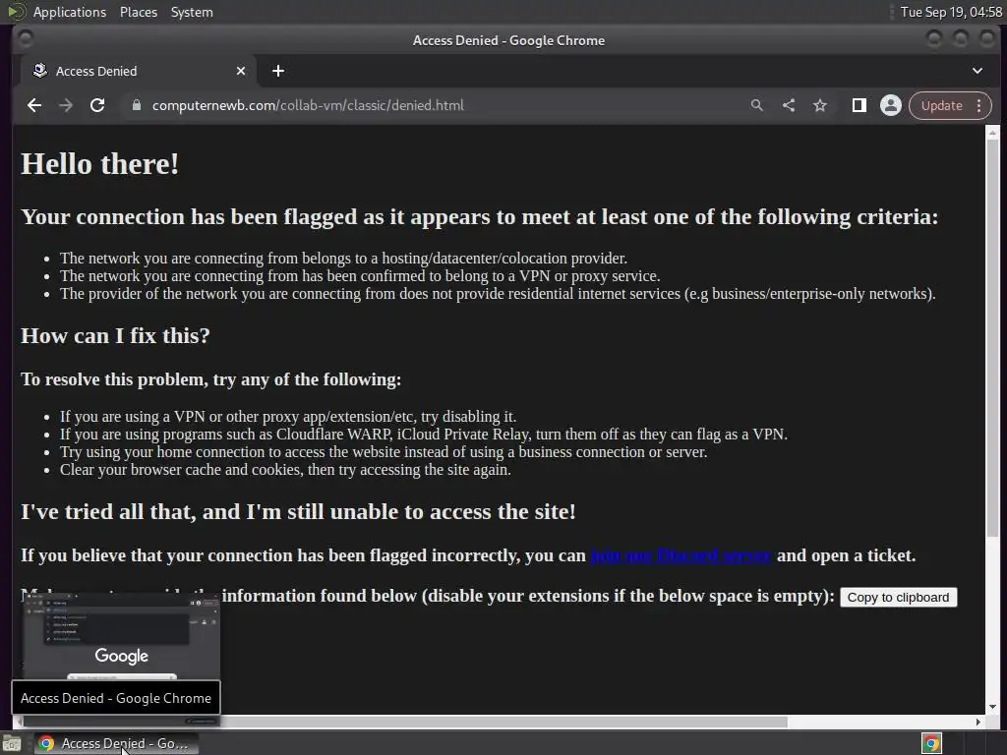
Task: Bookmark this page with the star icon
Action: 820,105
